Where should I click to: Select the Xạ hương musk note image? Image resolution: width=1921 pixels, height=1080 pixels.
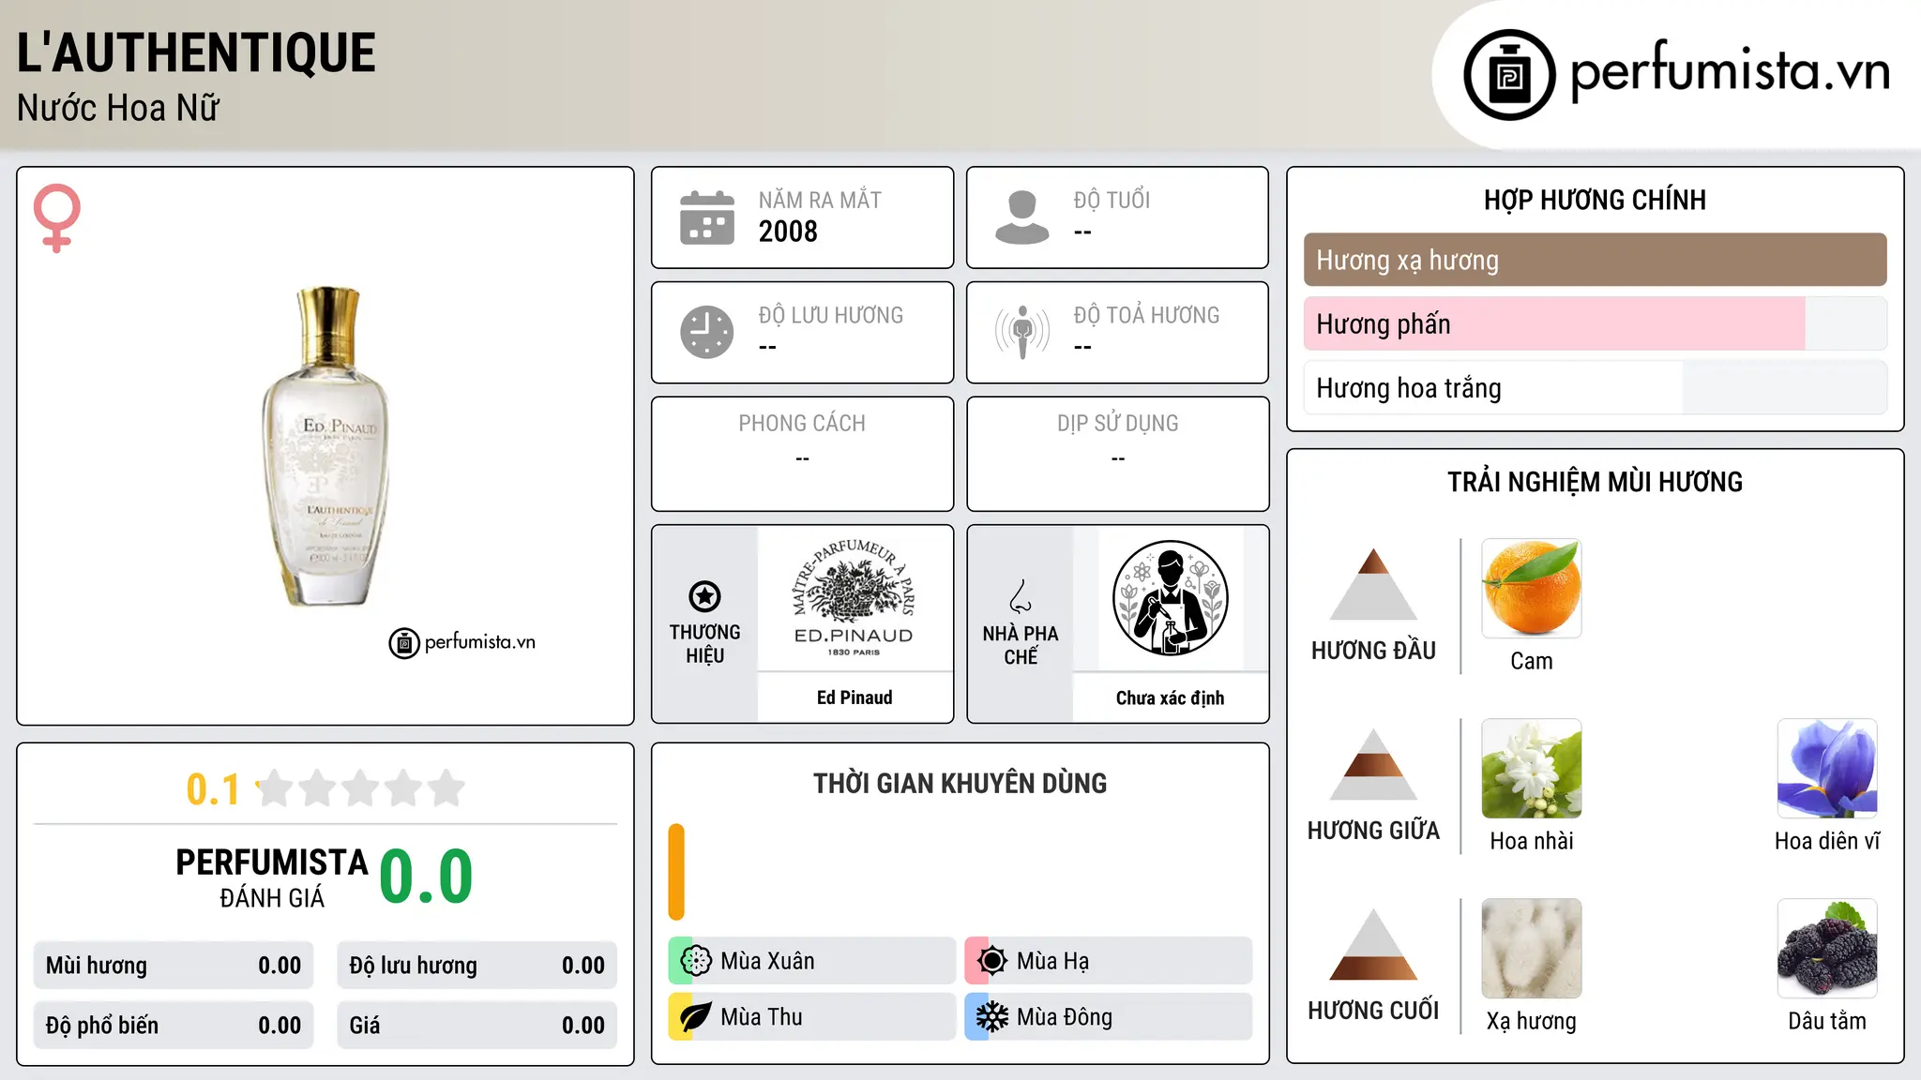tap(1532, 949)
